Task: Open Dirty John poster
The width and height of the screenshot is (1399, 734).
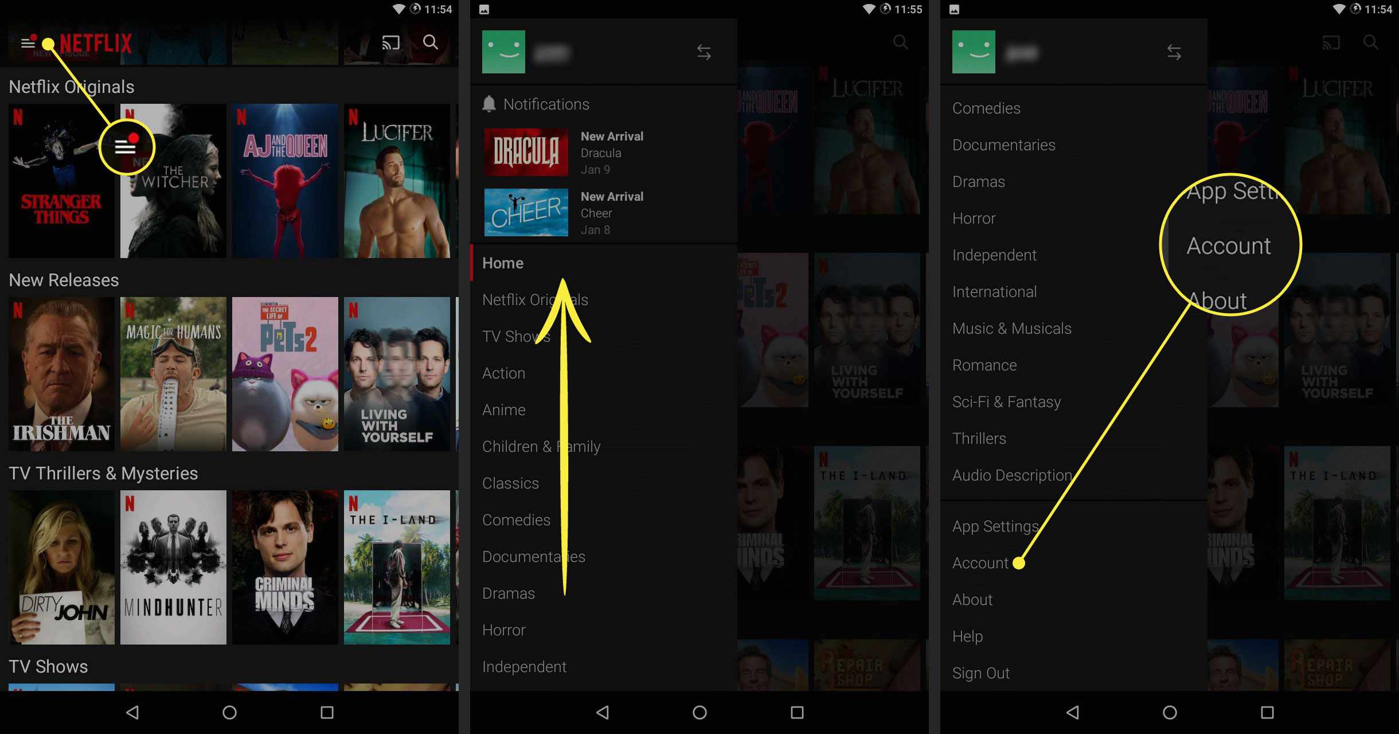Action: coord(61,567)
